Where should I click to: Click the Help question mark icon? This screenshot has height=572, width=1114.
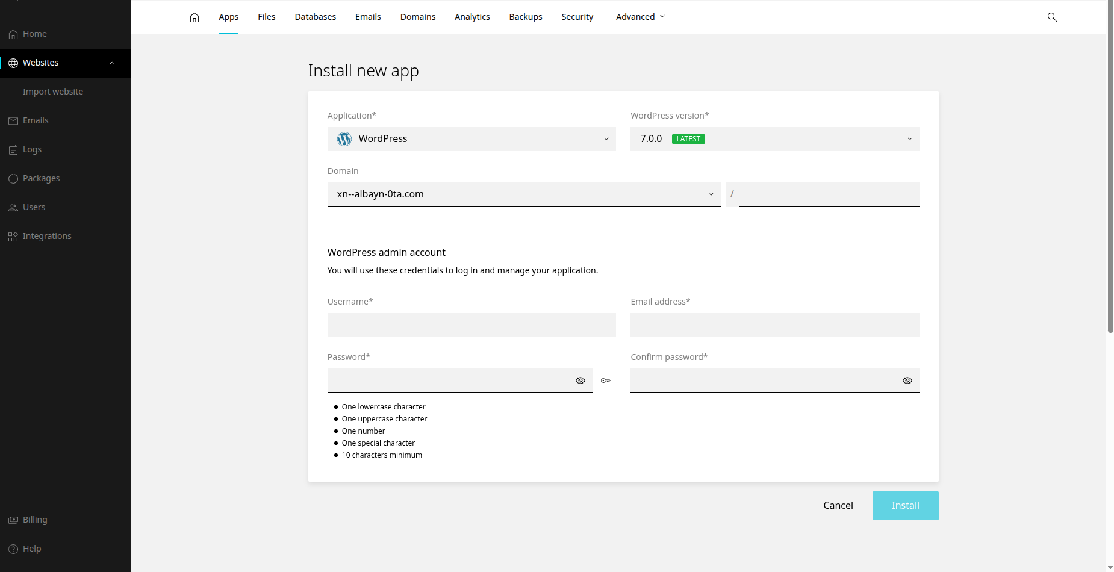point(13,549)
